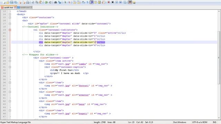Toggle the Show All Characters icon
Screen dimensions: 221x124
87,2
